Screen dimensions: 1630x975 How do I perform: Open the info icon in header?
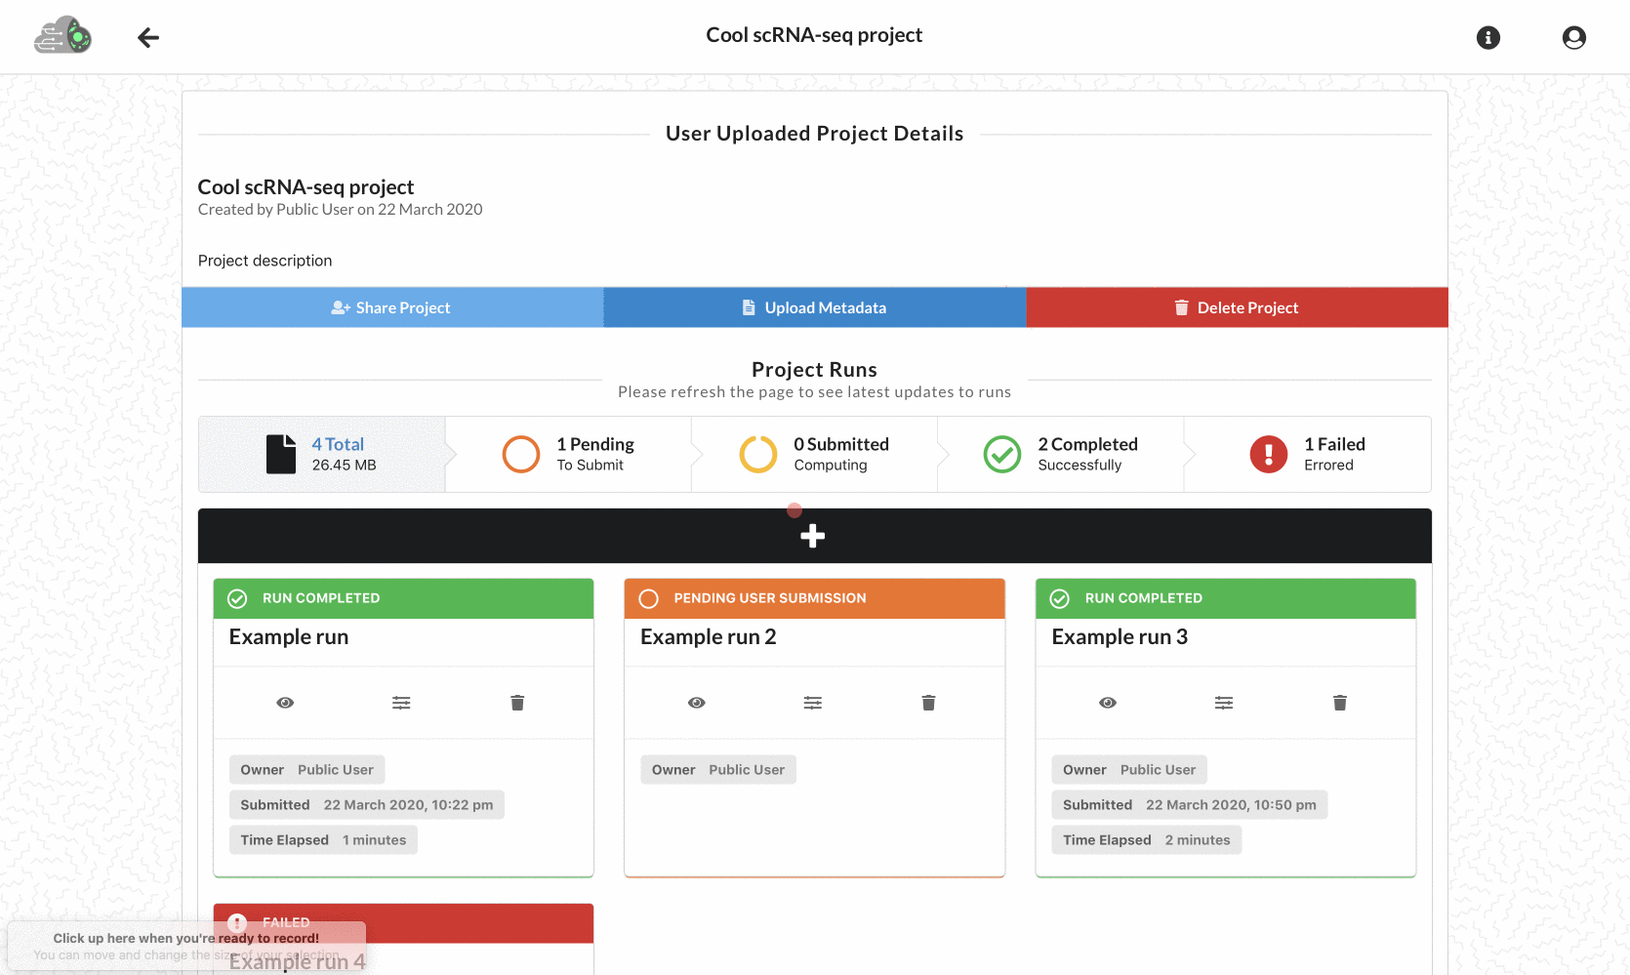(1487, 38)
